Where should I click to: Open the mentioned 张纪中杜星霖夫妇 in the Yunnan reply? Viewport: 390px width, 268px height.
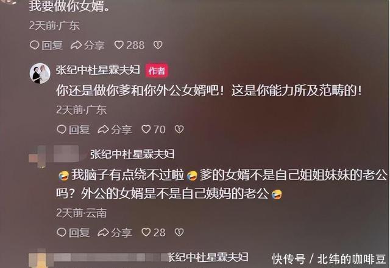pyautogui.click(x=132, y=154)
